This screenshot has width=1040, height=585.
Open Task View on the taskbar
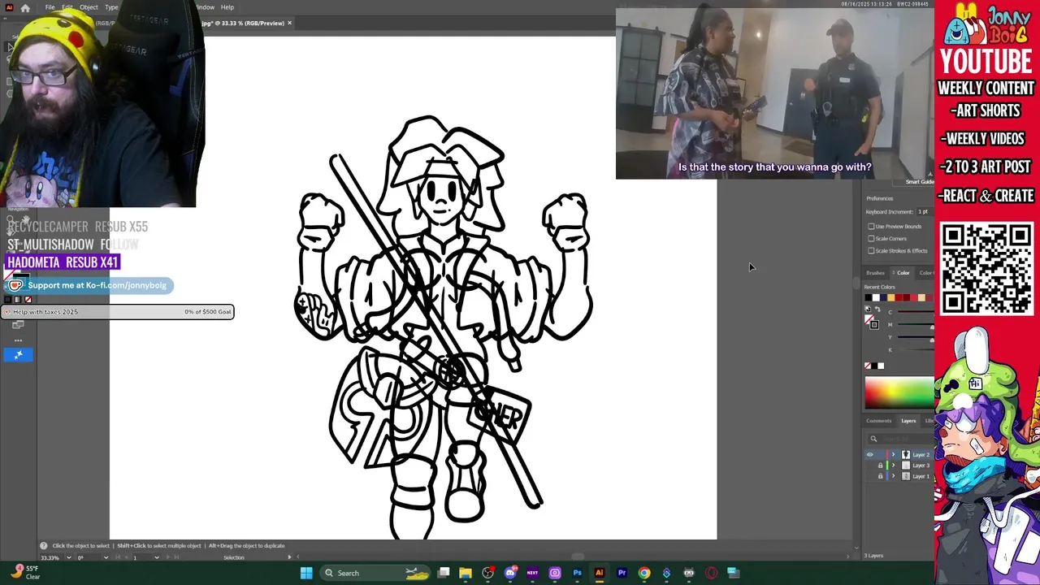(x=444, y=573)
